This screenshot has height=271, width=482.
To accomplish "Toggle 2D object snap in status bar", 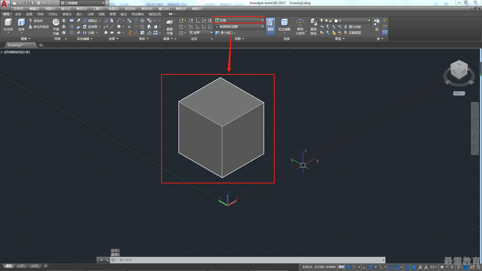I will 397,267.
